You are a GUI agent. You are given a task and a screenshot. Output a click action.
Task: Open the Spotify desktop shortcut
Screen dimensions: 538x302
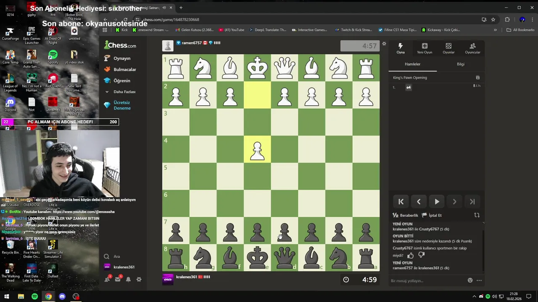(53, 57)
